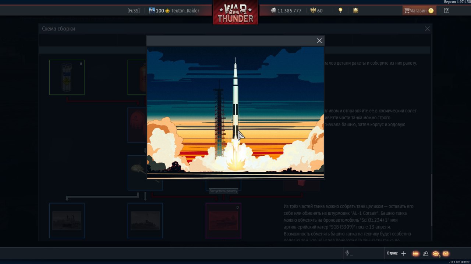Open the Teuton_Raider player profile

(x=185, y=11)
